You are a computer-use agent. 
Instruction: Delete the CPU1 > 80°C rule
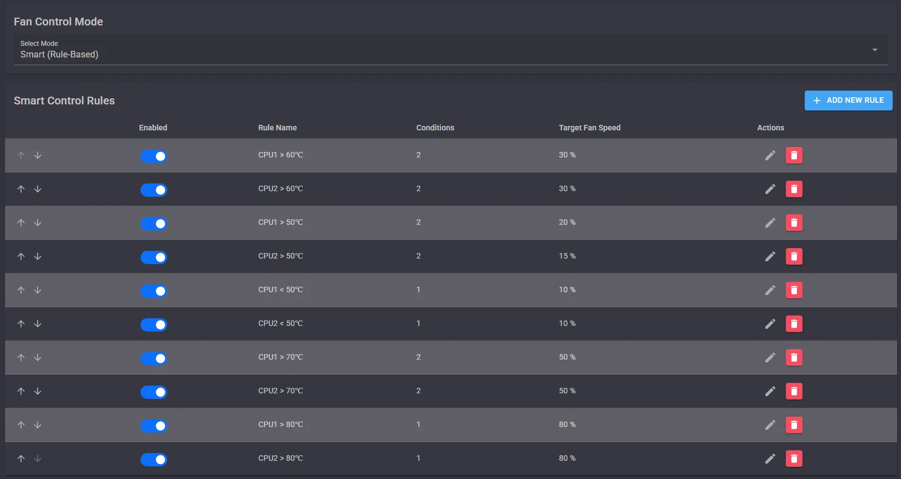794,425
